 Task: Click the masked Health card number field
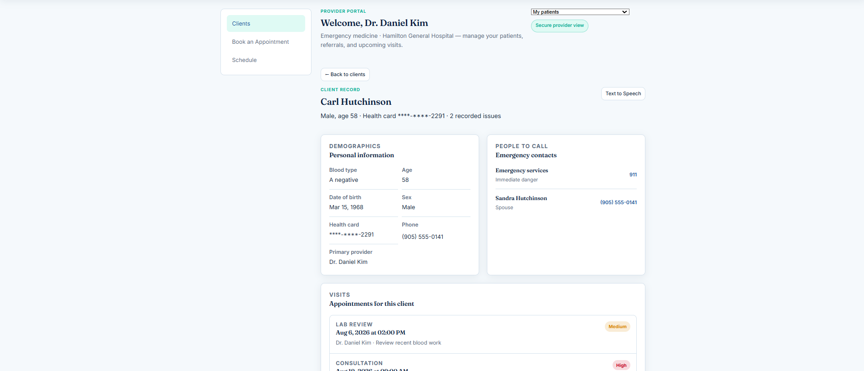[x=352, y=235]
